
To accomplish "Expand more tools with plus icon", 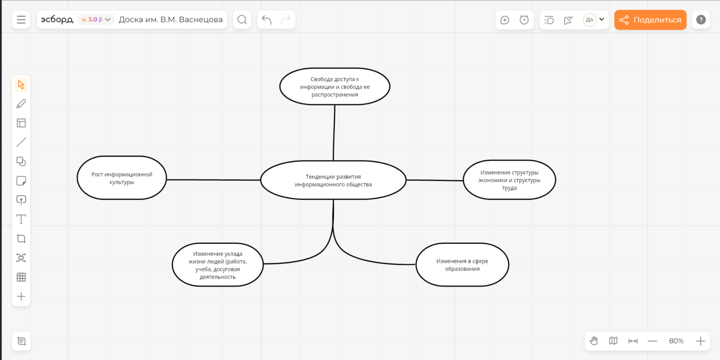I will (x=21, y=296).
